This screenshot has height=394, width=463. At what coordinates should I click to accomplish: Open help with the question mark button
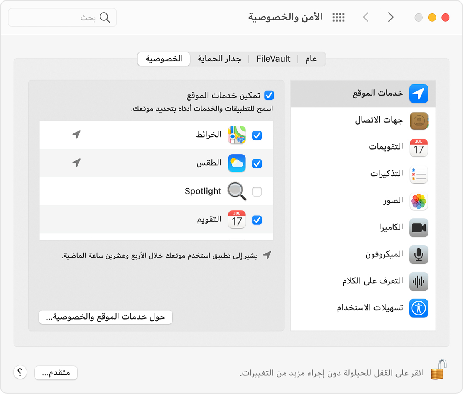pyautogui.click(x=20, y=372)
